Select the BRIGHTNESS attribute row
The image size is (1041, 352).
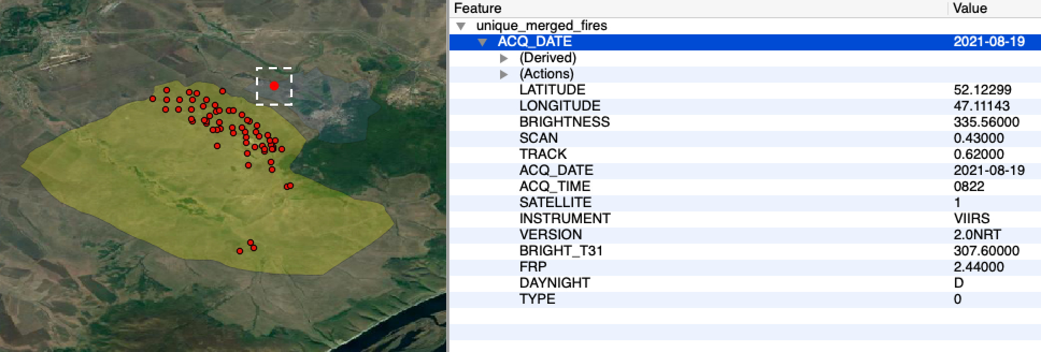pyautogui.click(x=745, y=122)
